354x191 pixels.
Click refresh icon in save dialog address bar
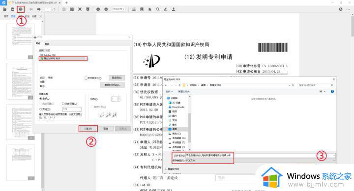click(293, 85)
